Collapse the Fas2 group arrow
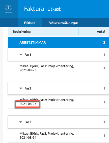 point(21,88)
